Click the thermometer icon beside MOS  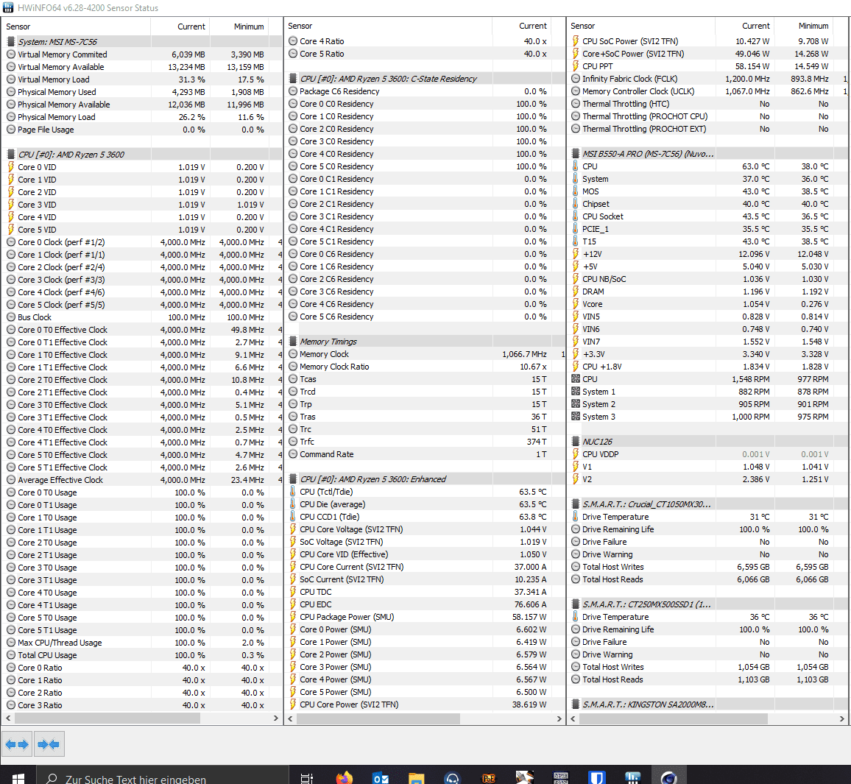pos(576,191)
